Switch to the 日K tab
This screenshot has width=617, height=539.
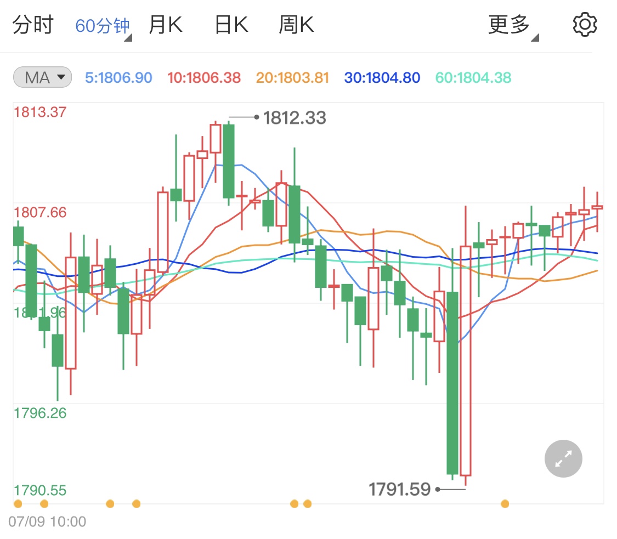(231, 25)
